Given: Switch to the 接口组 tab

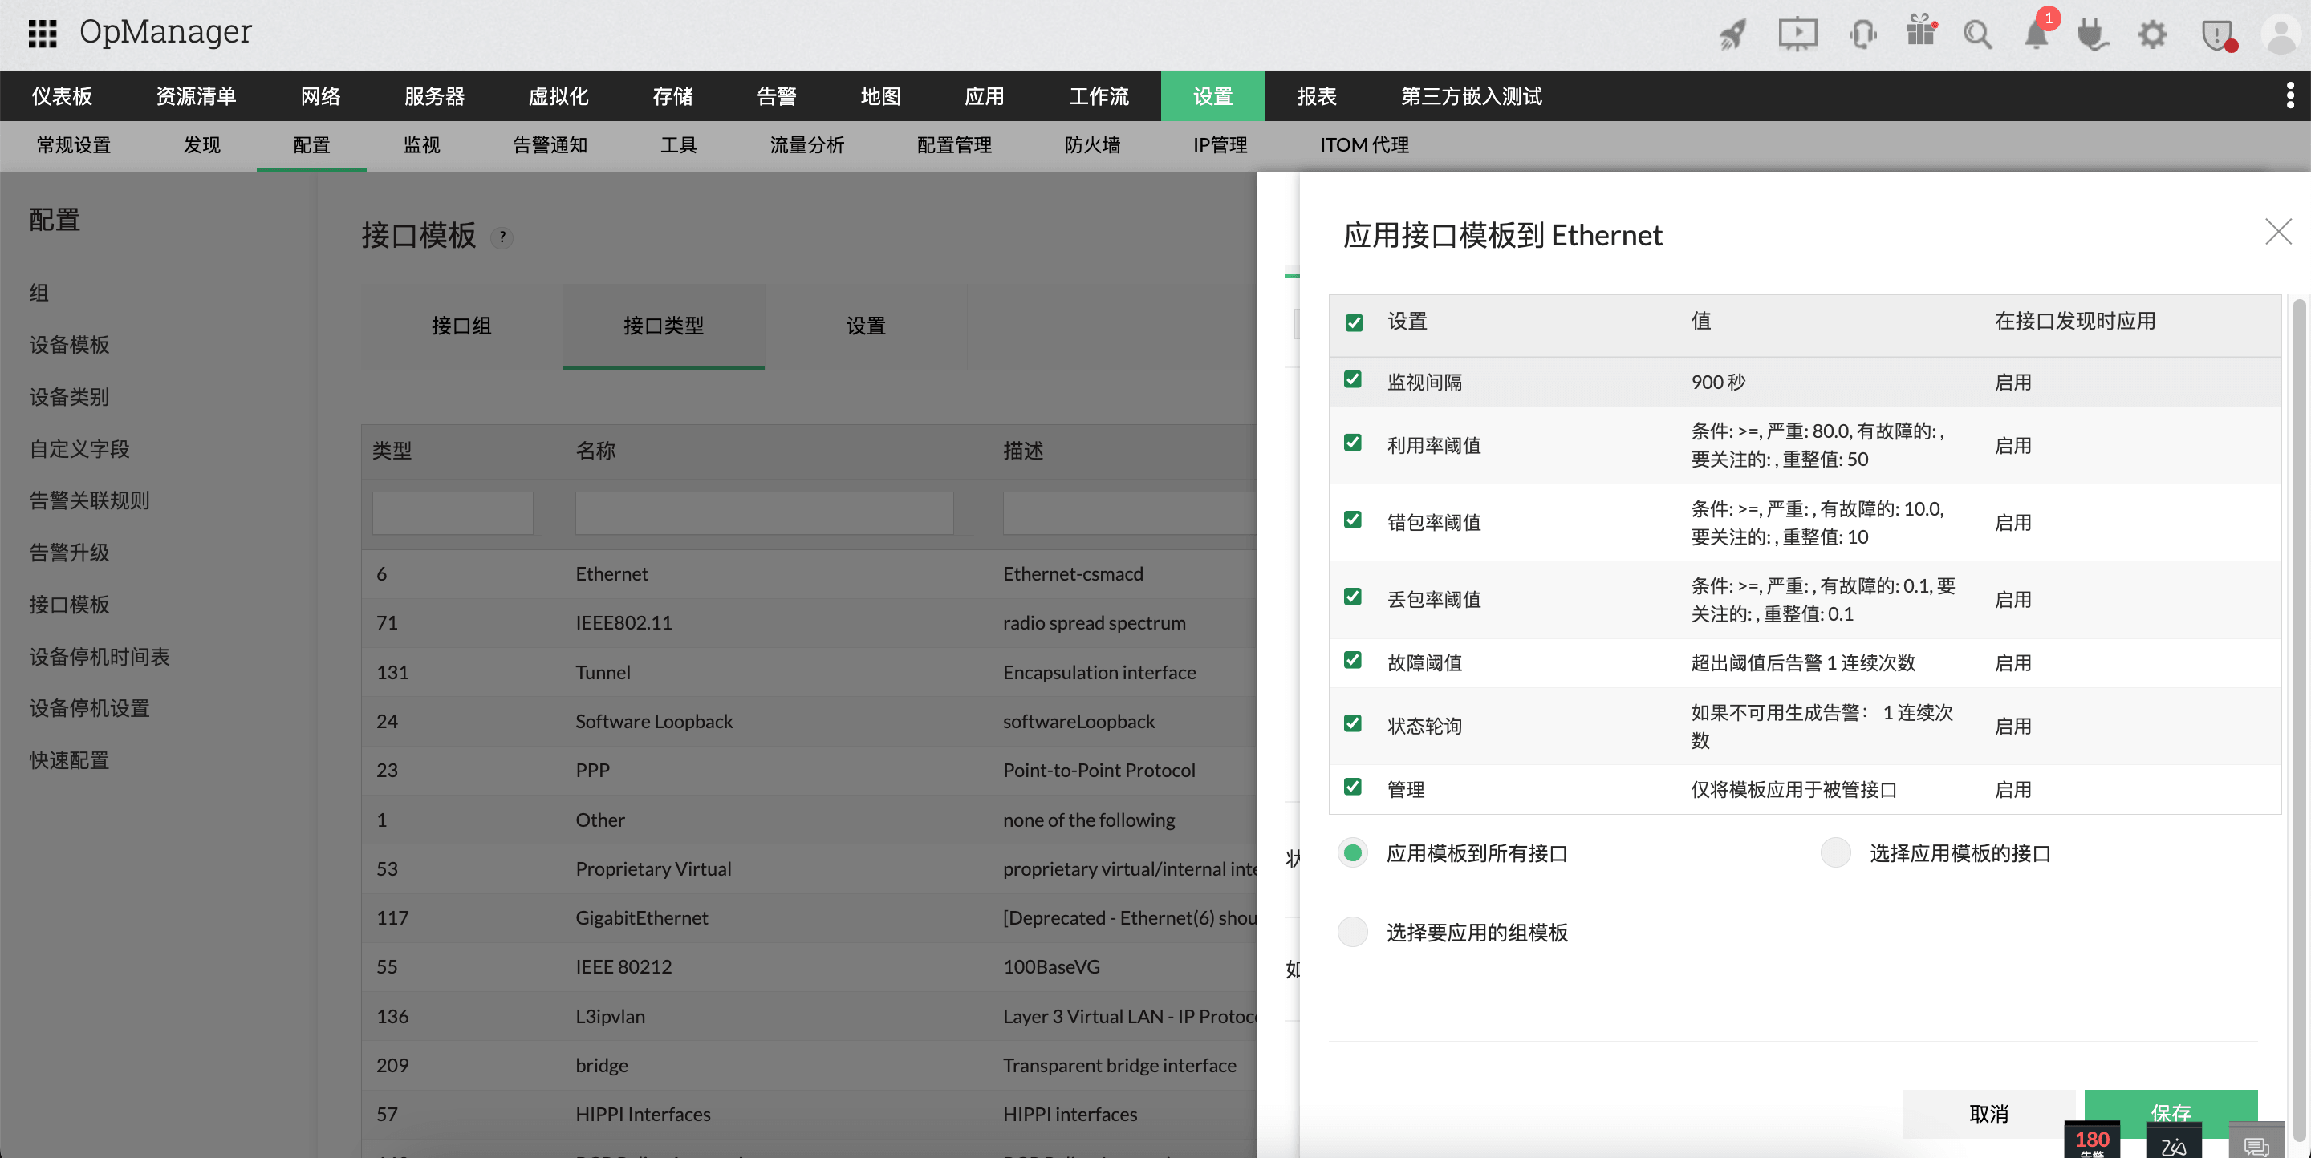Looking at the screenshot, I should click(x=461, y=326).
